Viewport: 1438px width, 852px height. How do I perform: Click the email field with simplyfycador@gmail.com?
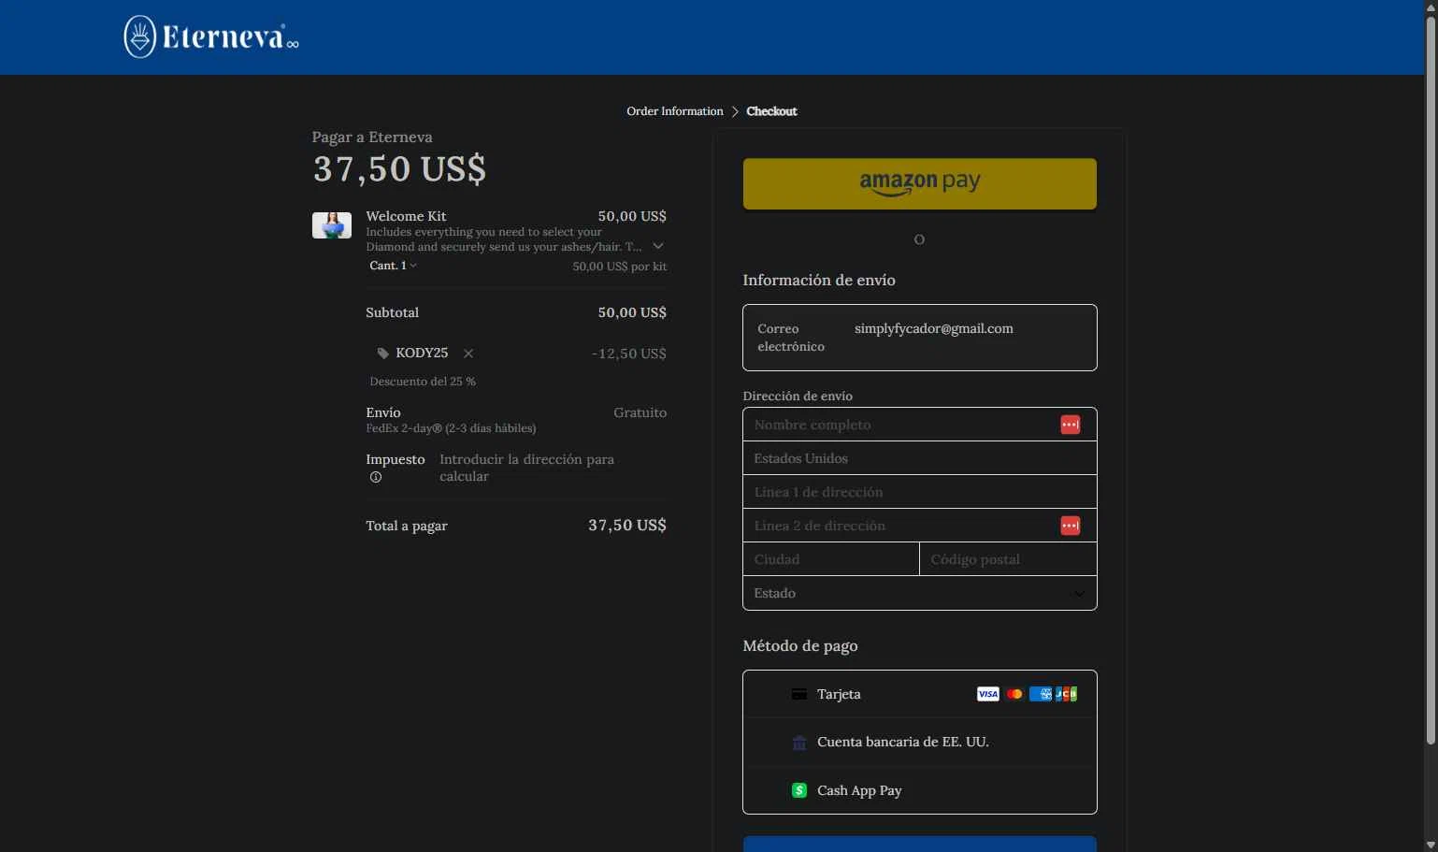920,338
